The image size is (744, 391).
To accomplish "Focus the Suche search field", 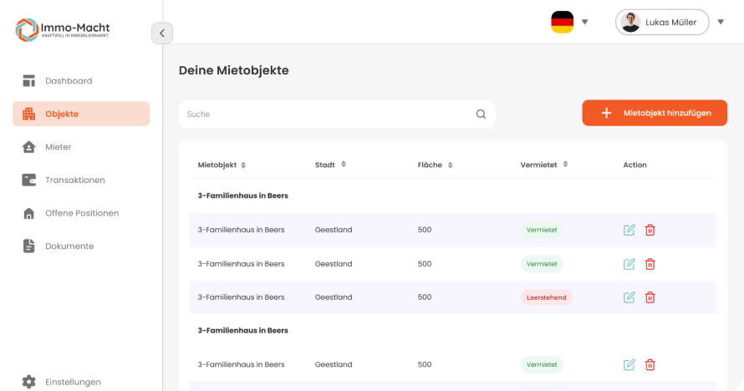I will (x=337, y=114).
